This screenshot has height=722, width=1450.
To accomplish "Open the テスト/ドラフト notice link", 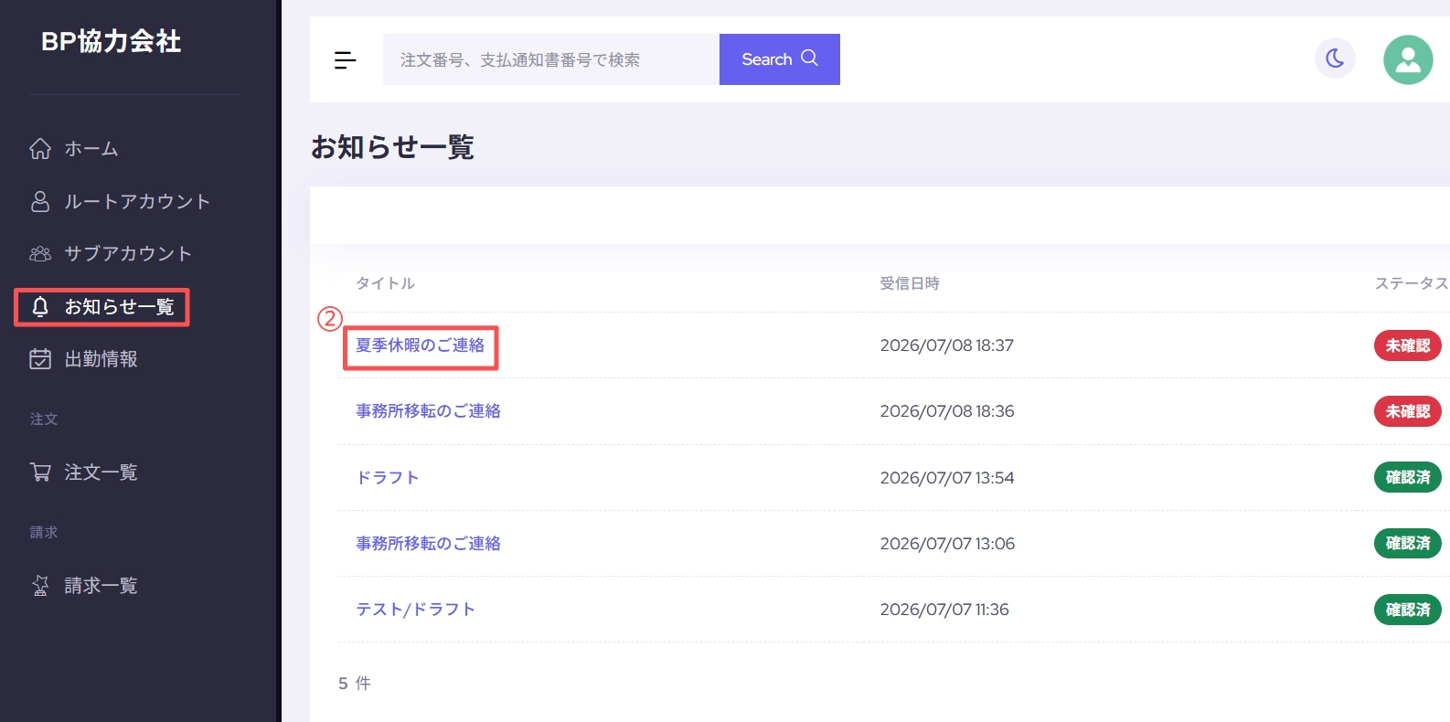I will coord(416,610).
